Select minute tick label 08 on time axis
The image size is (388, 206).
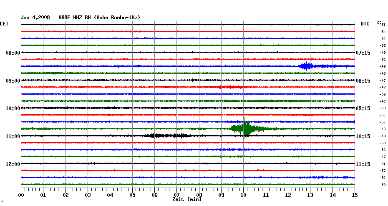(x=199, y=195)
